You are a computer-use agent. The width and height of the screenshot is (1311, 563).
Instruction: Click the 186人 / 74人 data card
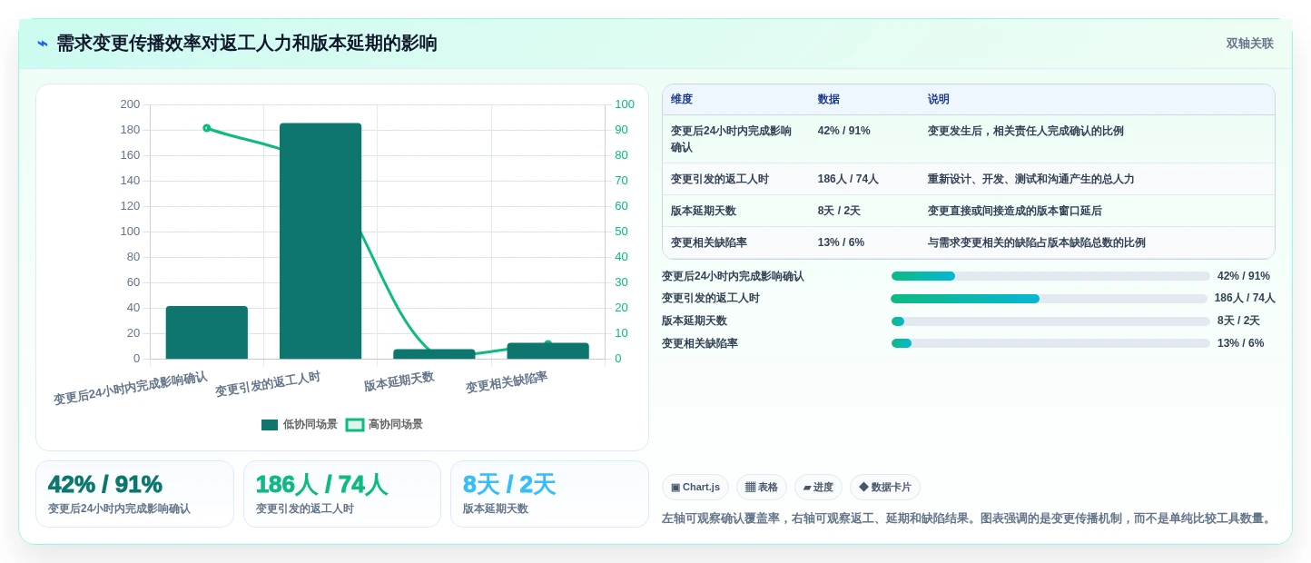(x=341, y=494)
